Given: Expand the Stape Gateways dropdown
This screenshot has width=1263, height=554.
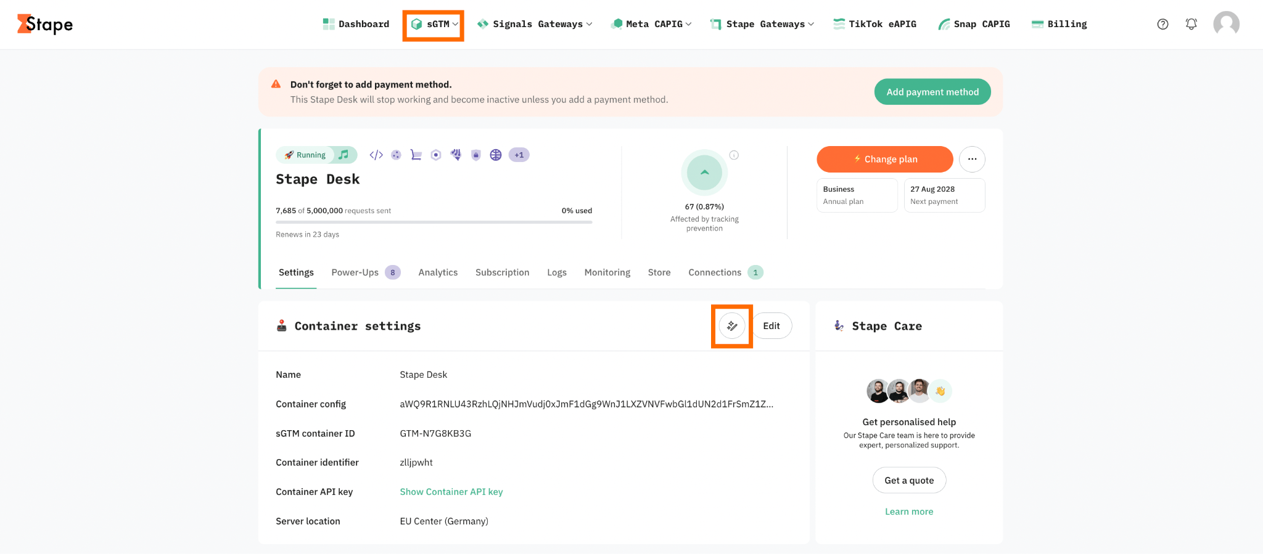Looking at the screenshot, I should pyautogui.click(x=762, y=24).
